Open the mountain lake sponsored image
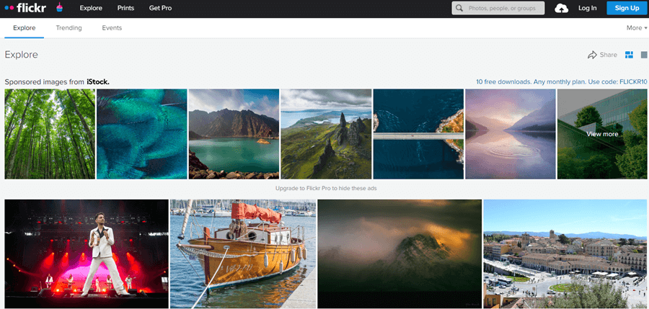Image resolution: width=649 pixels, height=309 pixels. click(234, 134)
